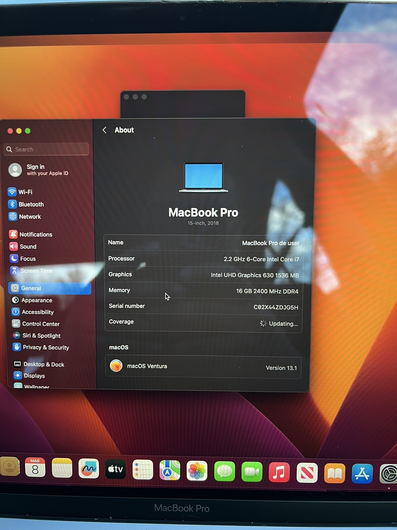Open Appearance settings in sidebar
The image size is (397, 530).
tap(32, 300)
